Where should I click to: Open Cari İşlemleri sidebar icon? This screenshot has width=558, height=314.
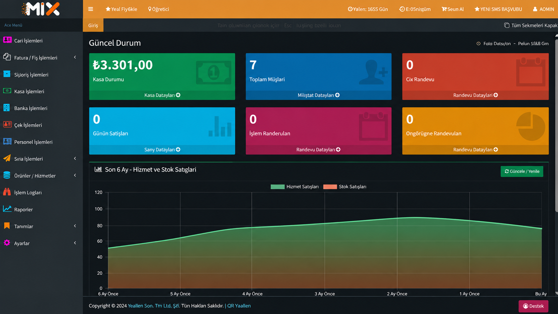pos(7,40)
